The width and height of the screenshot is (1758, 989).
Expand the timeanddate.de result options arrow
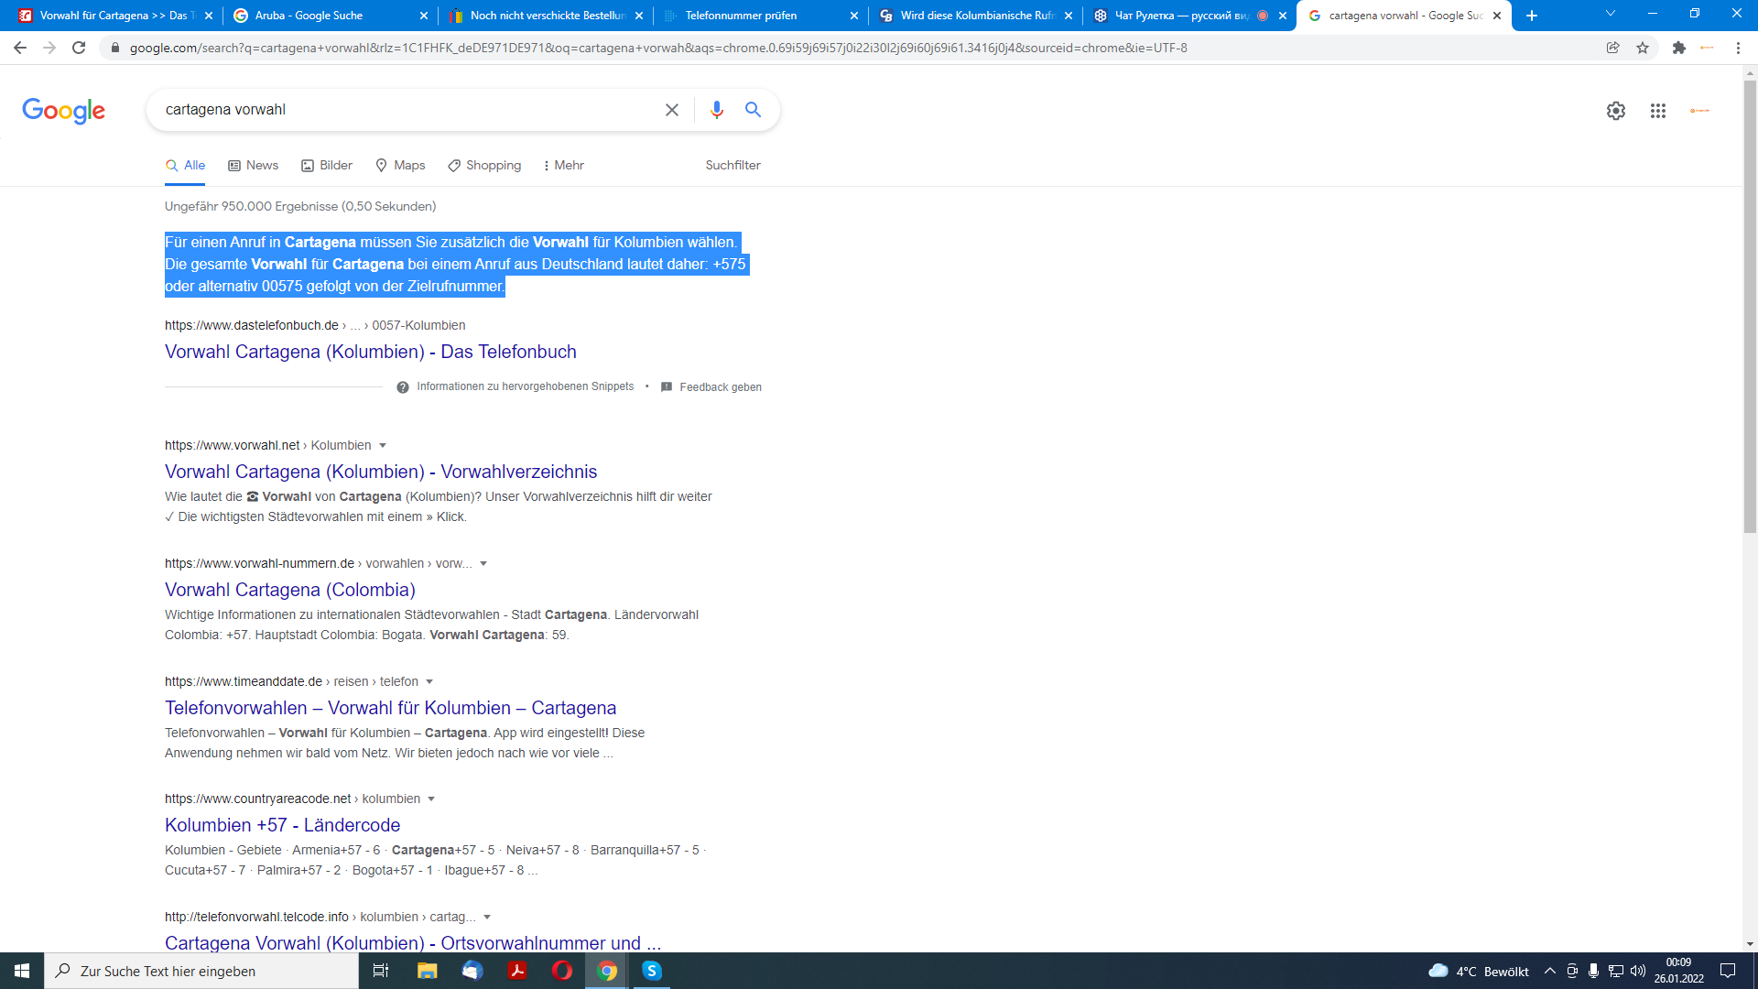click(x=429, y=682)
